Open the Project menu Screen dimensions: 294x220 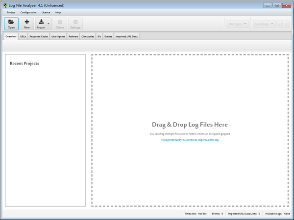coord(11,12)
